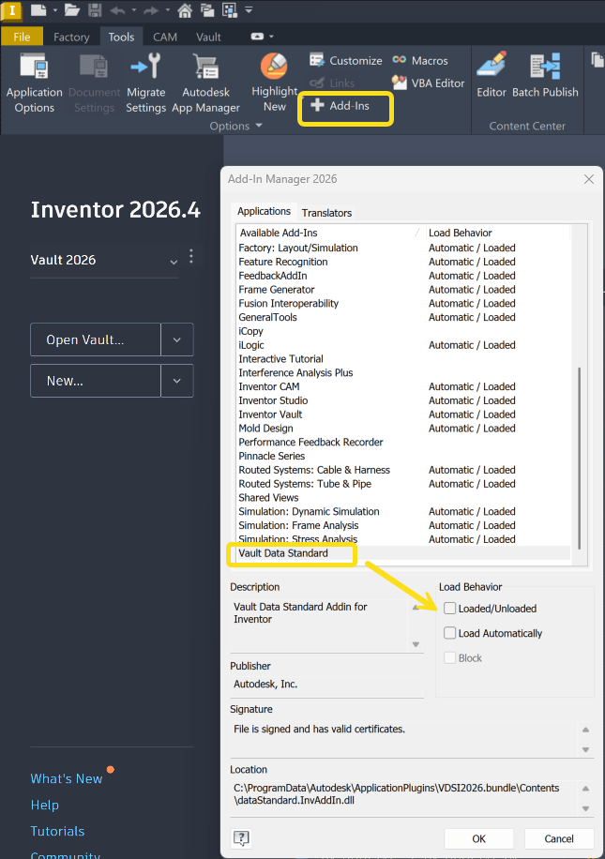The height and width of the screenshot is (859, 605).
Task: Click the Description box scroll-down arrow
Action: pyautogui.click(x=416, y=644)
